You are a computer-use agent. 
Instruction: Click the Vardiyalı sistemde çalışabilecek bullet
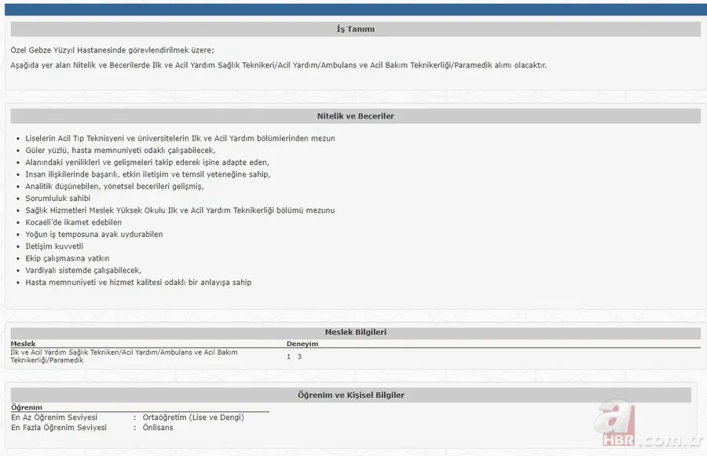point(82,270)
